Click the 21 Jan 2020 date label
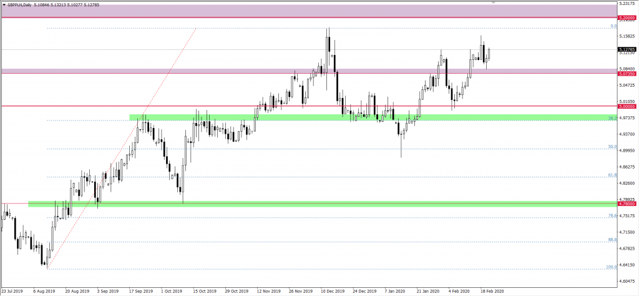Screen dimensions: 639x296 click(x=429, y=292)
